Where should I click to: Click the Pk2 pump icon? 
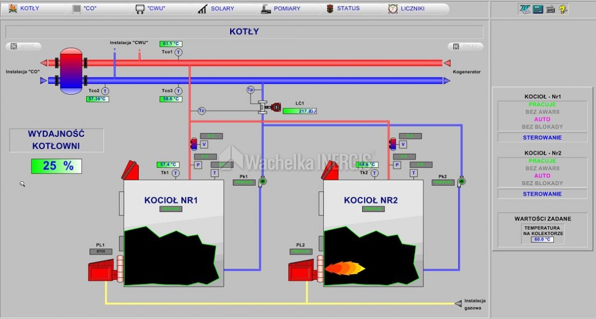point(461,182)
